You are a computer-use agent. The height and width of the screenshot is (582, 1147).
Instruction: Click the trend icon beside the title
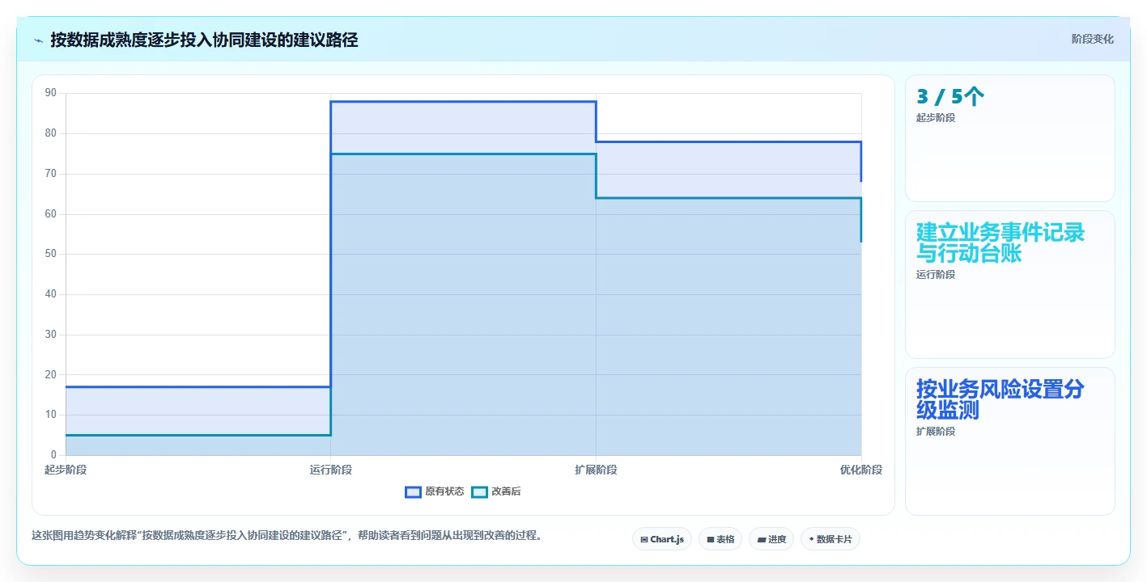point(38,40)
